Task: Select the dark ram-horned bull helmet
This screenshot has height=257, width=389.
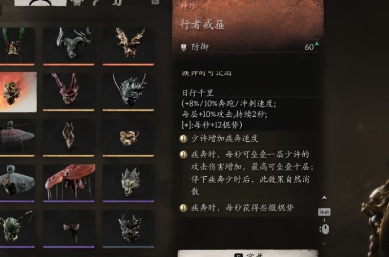Action: [x=69, y=46]
